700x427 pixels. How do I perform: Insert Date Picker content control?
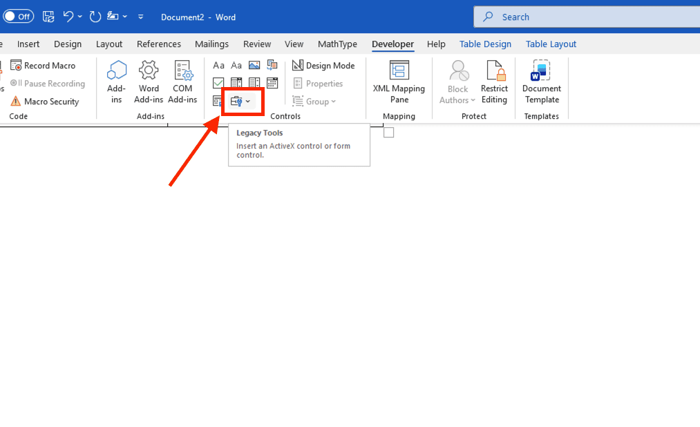point(272,83)
